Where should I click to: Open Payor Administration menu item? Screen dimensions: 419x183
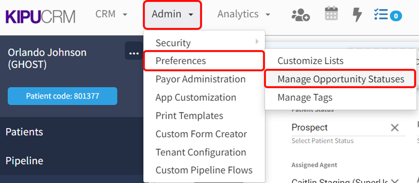coord(200,79)
